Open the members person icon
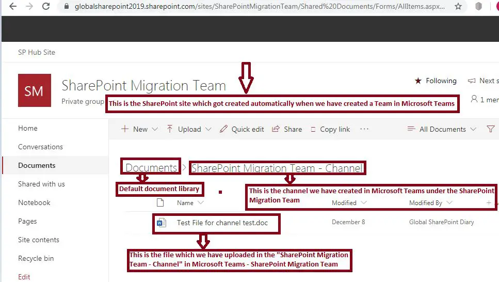This screenshot has height=282, width=499. pos(474,99)
